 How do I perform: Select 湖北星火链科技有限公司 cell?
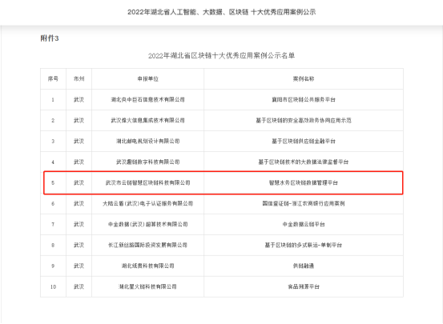(x=147, y=286)
